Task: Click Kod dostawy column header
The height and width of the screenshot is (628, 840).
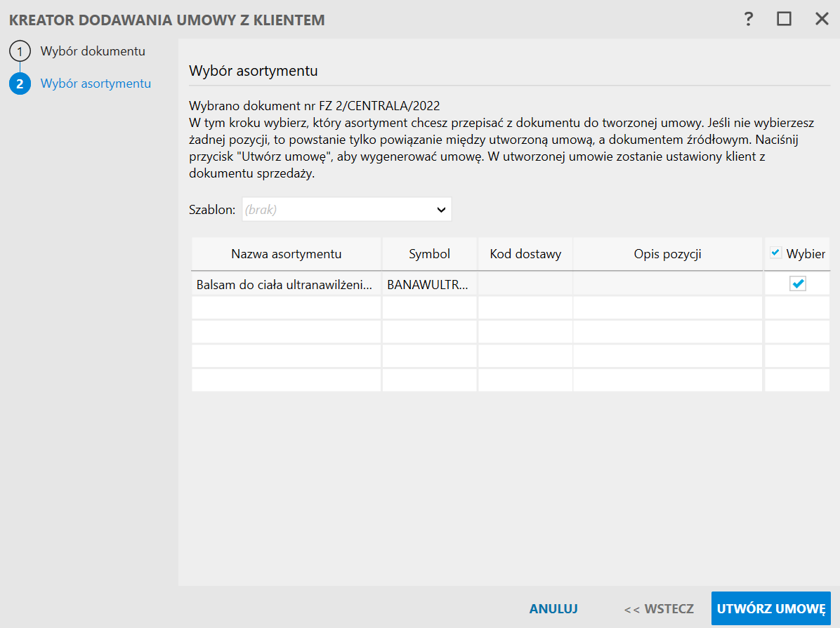Action: [525, 254]
